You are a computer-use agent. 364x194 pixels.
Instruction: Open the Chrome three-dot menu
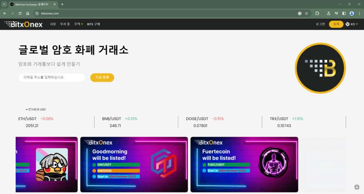coord(359,13)
